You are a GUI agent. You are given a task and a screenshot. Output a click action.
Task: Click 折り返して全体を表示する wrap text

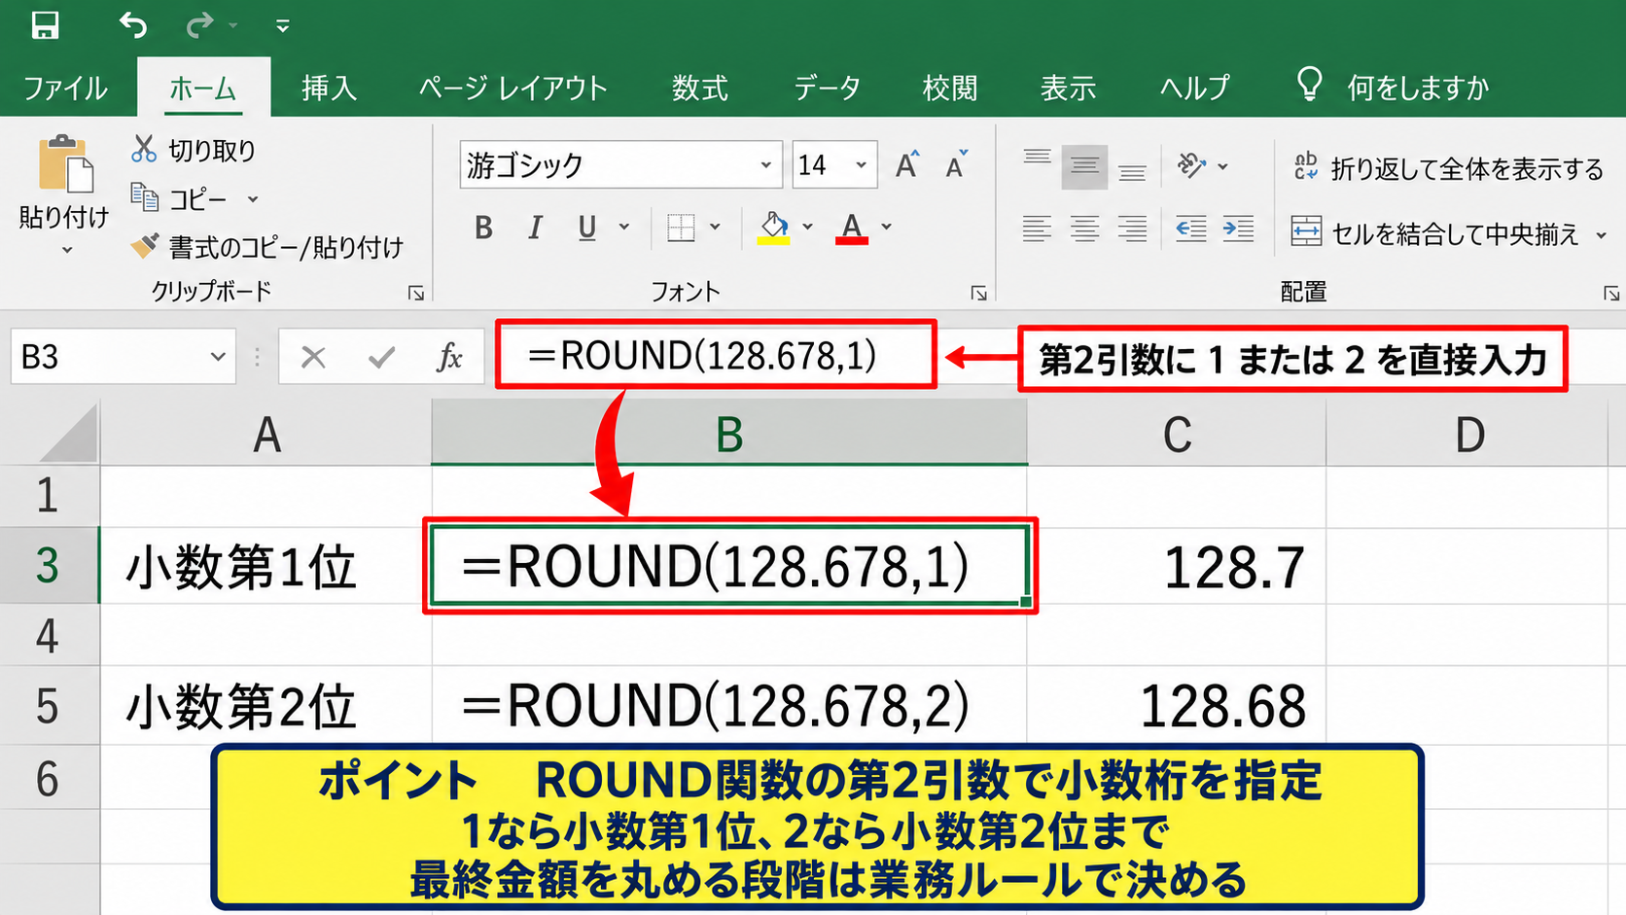coord(1448,168)
